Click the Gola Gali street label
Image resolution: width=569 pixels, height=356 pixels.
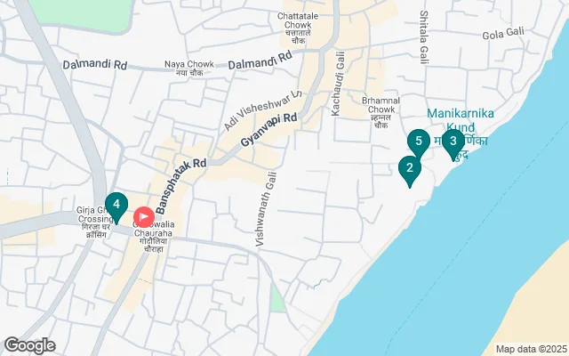tap(503, 33)
